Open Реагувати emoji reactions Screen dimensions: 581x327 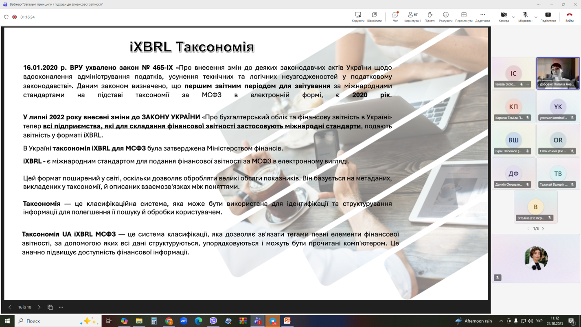(445, 17)
